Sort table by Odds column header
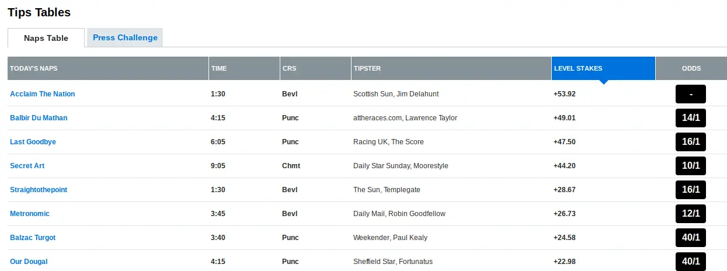727x271 pixels. (691, 68)
